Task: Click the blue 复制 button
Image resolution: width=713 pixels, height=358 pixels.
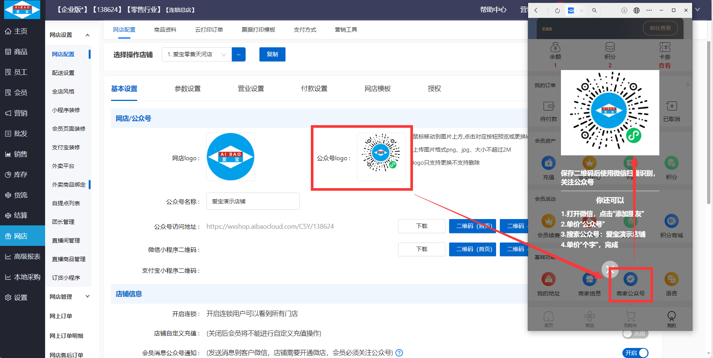Action: pyautogui.click(x=272, y=54)
